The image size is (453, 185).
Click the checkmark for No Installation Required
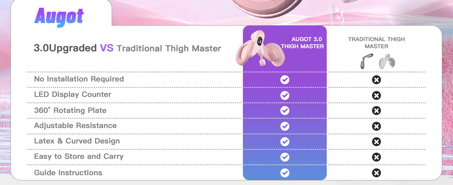pos(285,80)
